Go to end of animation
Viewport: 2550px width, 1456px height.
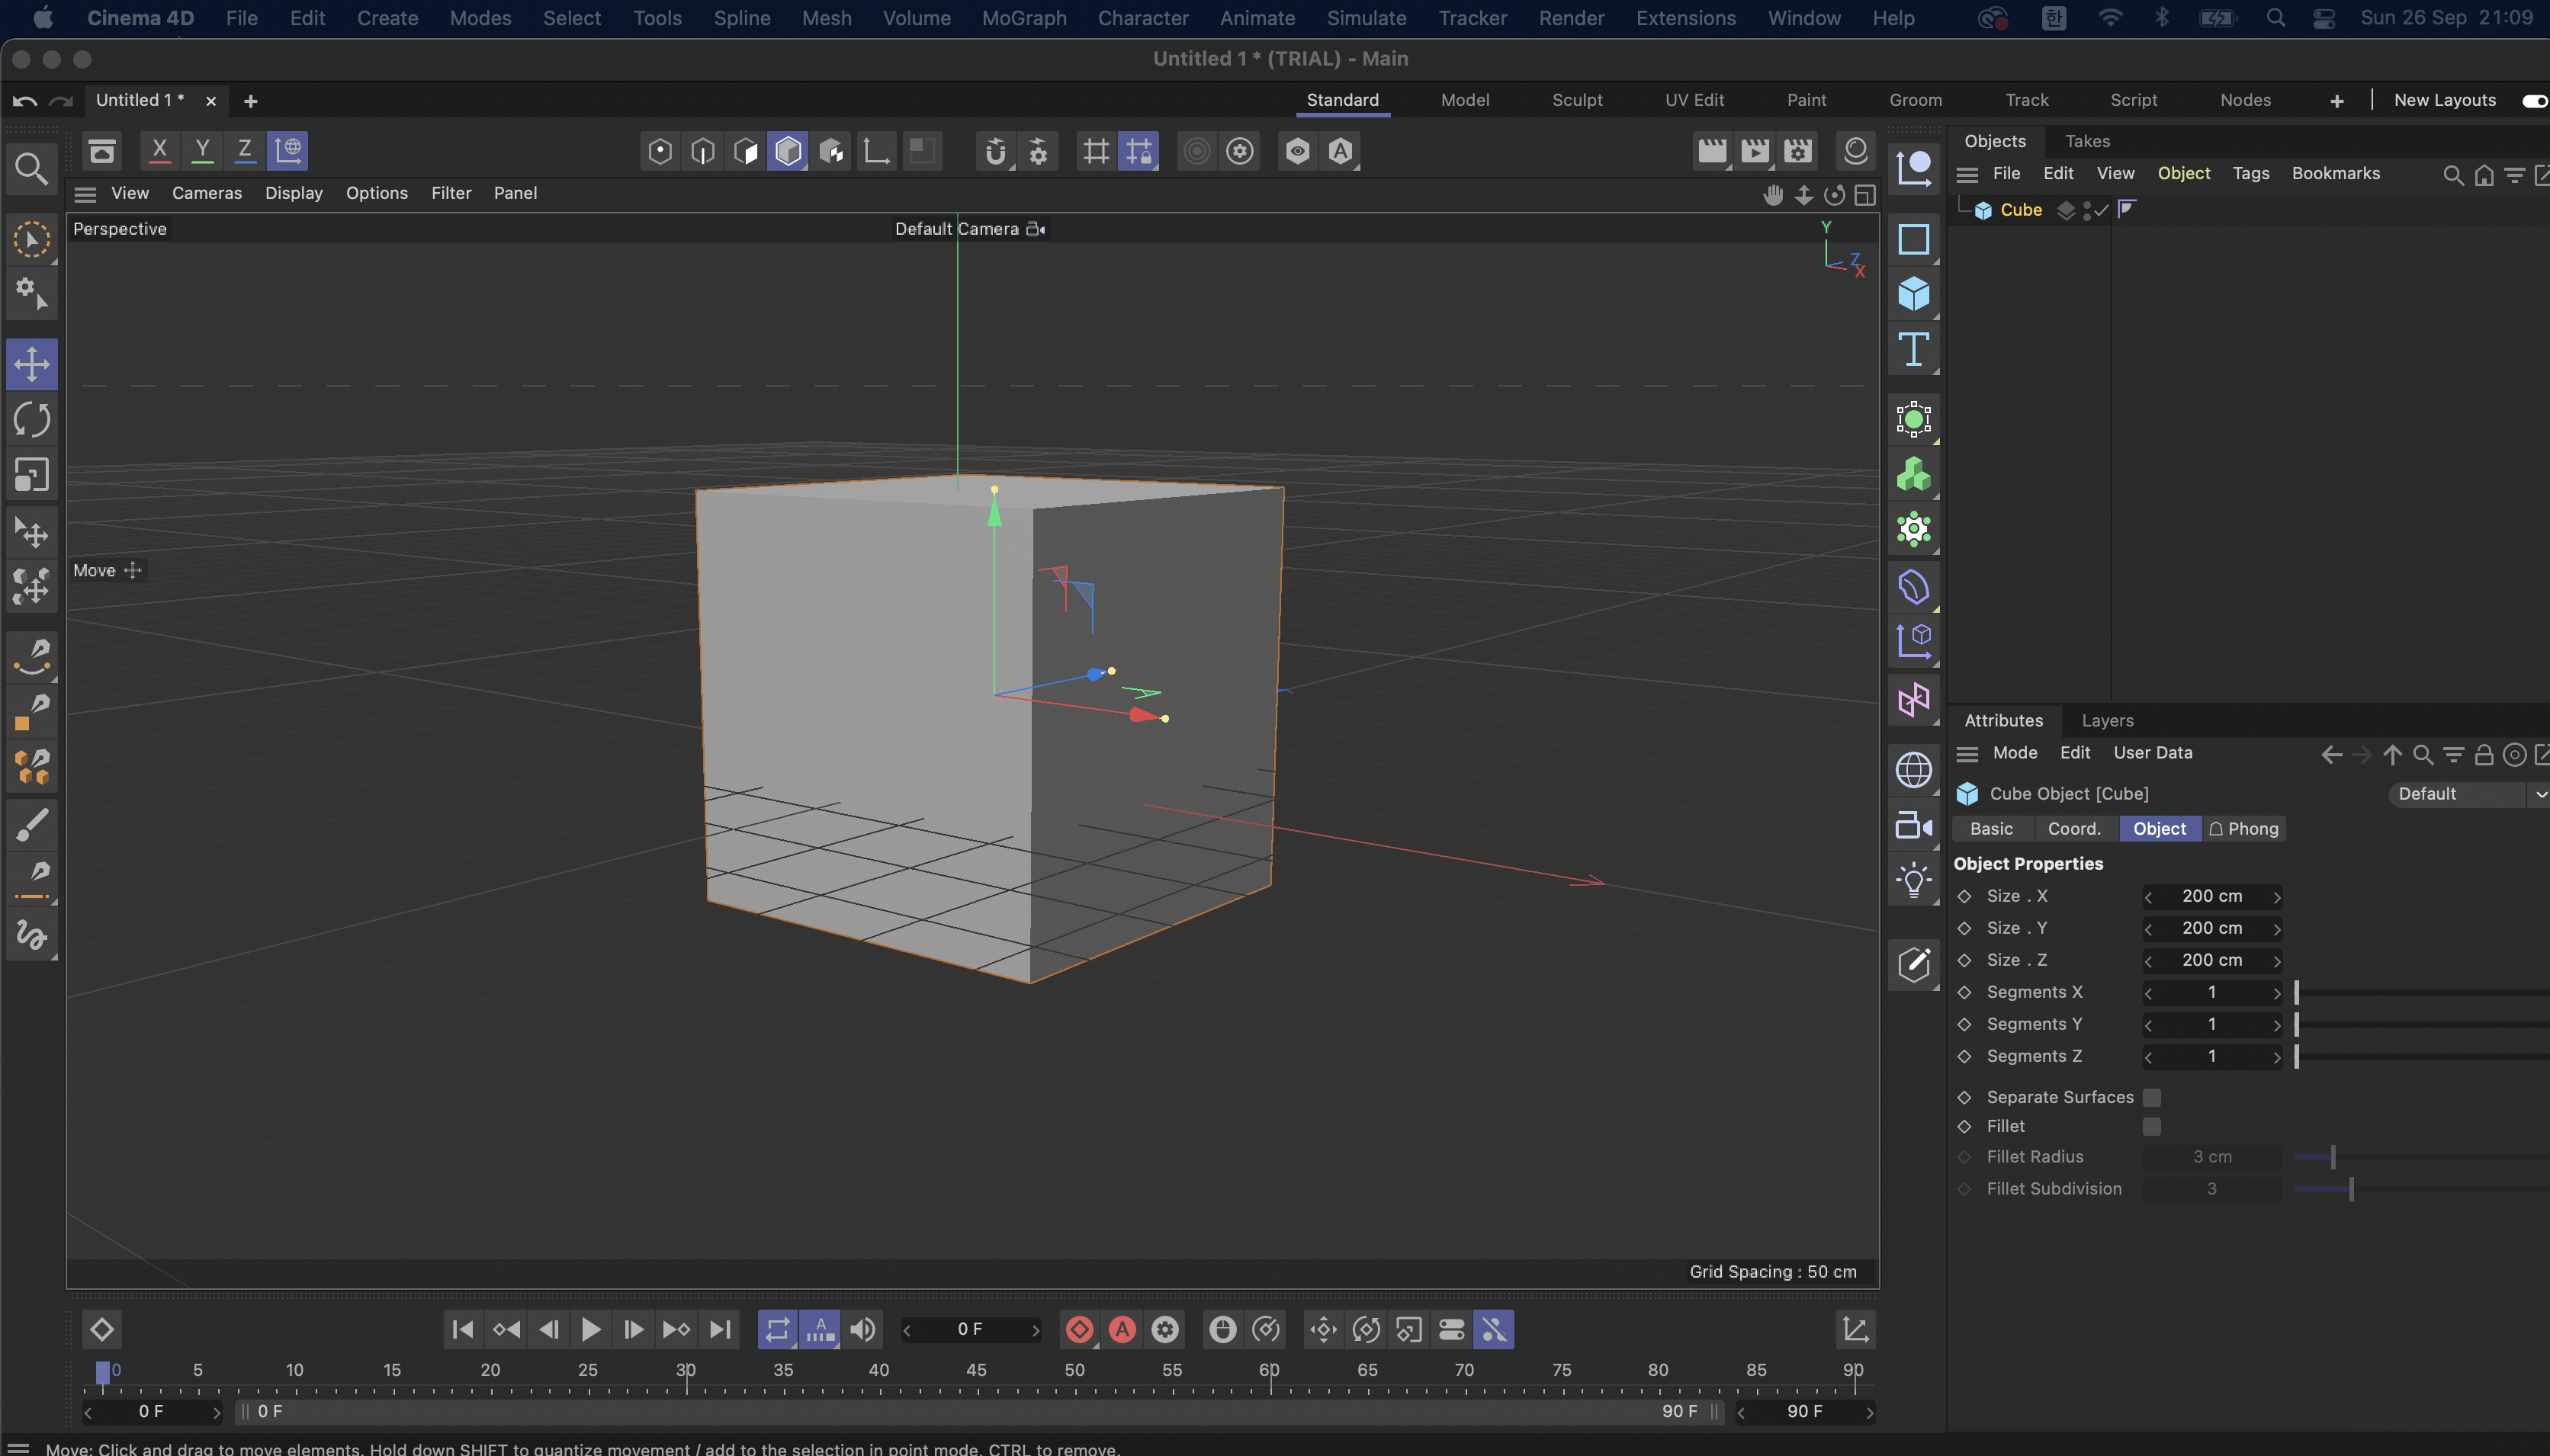tap(720, 1329)
